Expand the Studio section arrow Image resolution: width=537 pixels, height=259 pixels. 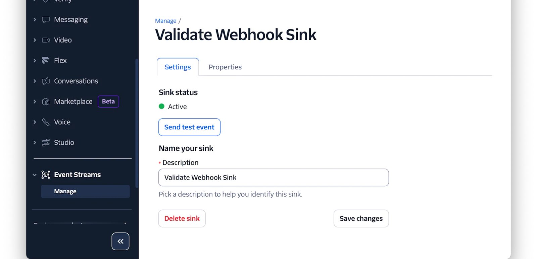(x=35, y=143)
